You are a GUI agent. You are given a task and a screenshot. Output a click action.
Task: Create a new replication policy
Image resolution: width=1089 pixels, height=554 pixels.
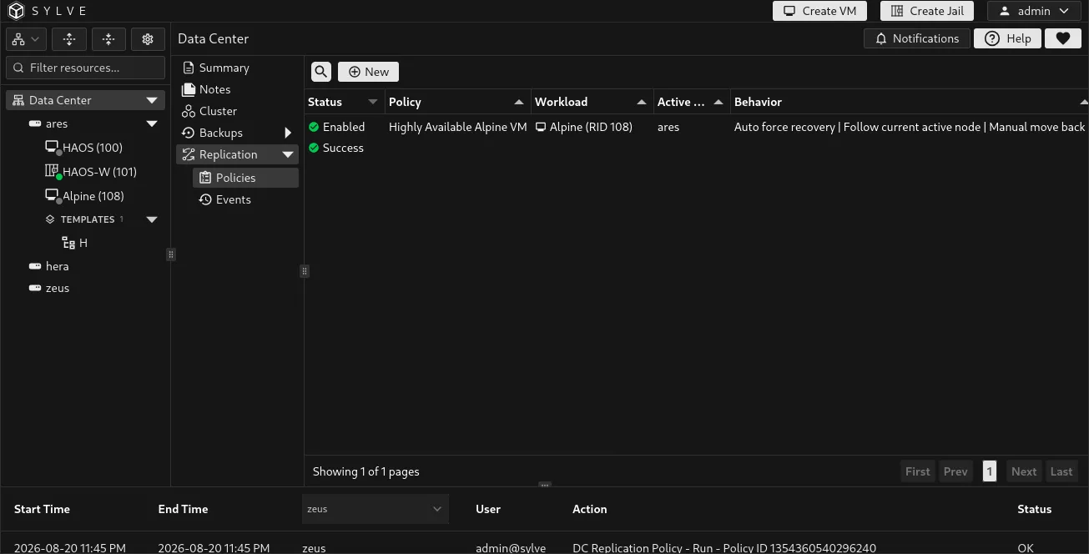coord(368,72)
